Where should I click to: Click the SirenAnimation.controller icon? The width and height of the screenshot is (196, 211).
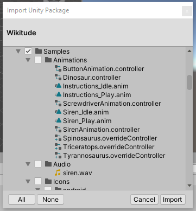[x=58, y=130]
